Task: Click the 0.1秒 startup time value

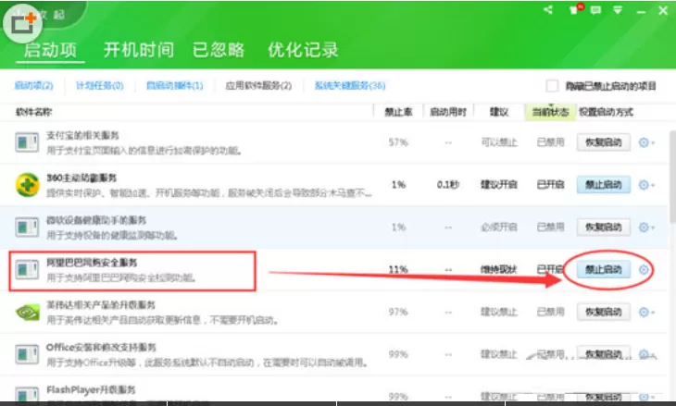Action: pyautogui.click(x=448, y=185)
